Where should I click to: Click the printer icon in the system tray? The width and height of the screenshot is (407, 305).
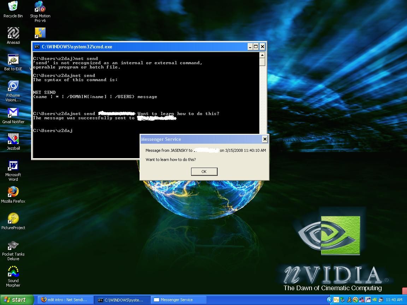tap(381, 300)
